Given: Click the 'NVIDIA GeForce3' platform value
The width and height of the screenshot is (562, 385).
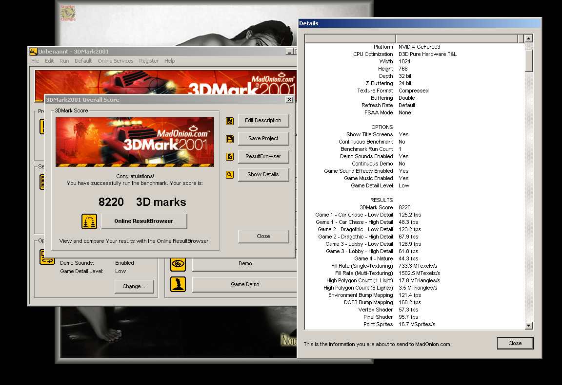Looking at the screenshot, I should coord(420,47).
